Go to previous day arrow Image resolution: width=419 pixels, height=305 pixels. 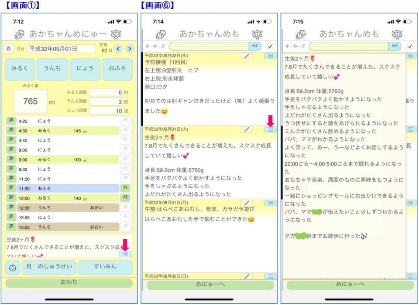click(x=118, y=48)
